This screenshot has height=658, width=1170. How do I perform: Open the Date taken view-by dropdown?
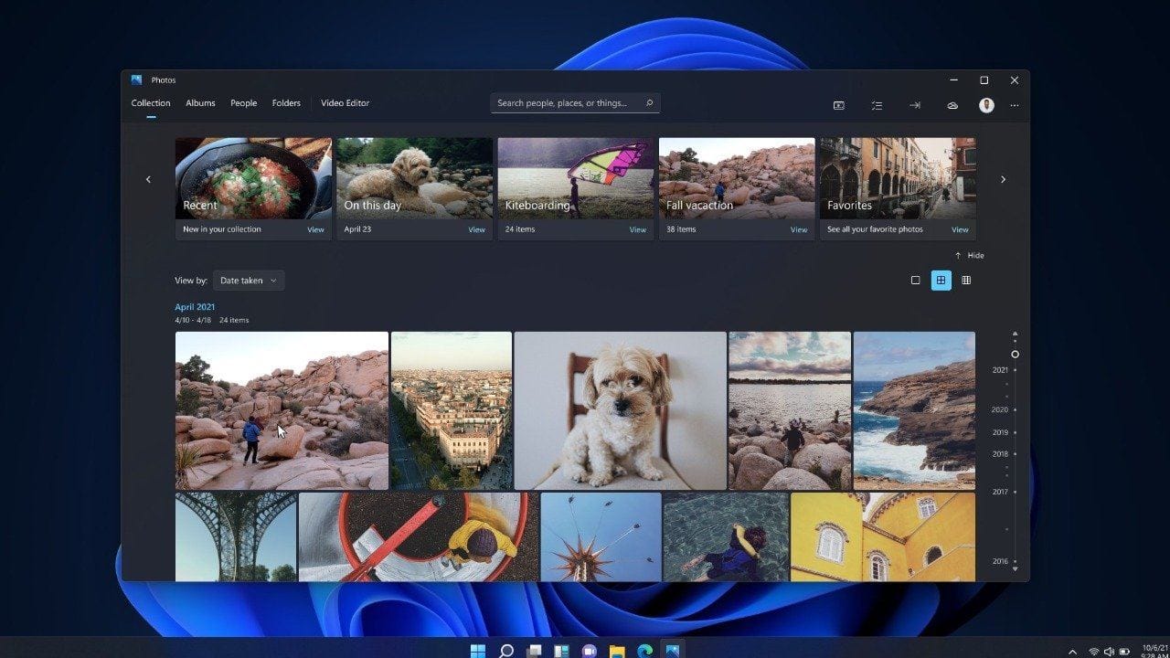pos(249,281)
